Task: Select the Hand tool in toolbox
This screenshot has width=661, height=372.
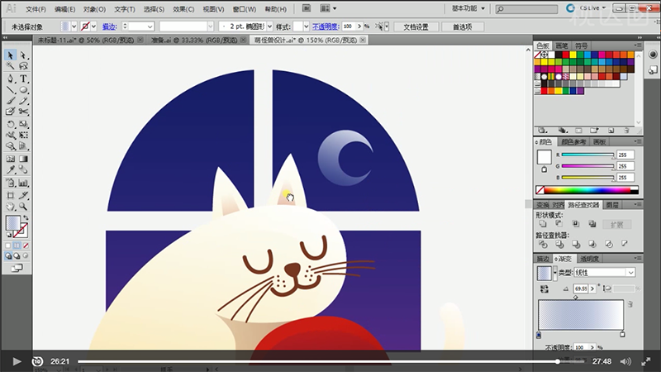Action: click(11, 206)
